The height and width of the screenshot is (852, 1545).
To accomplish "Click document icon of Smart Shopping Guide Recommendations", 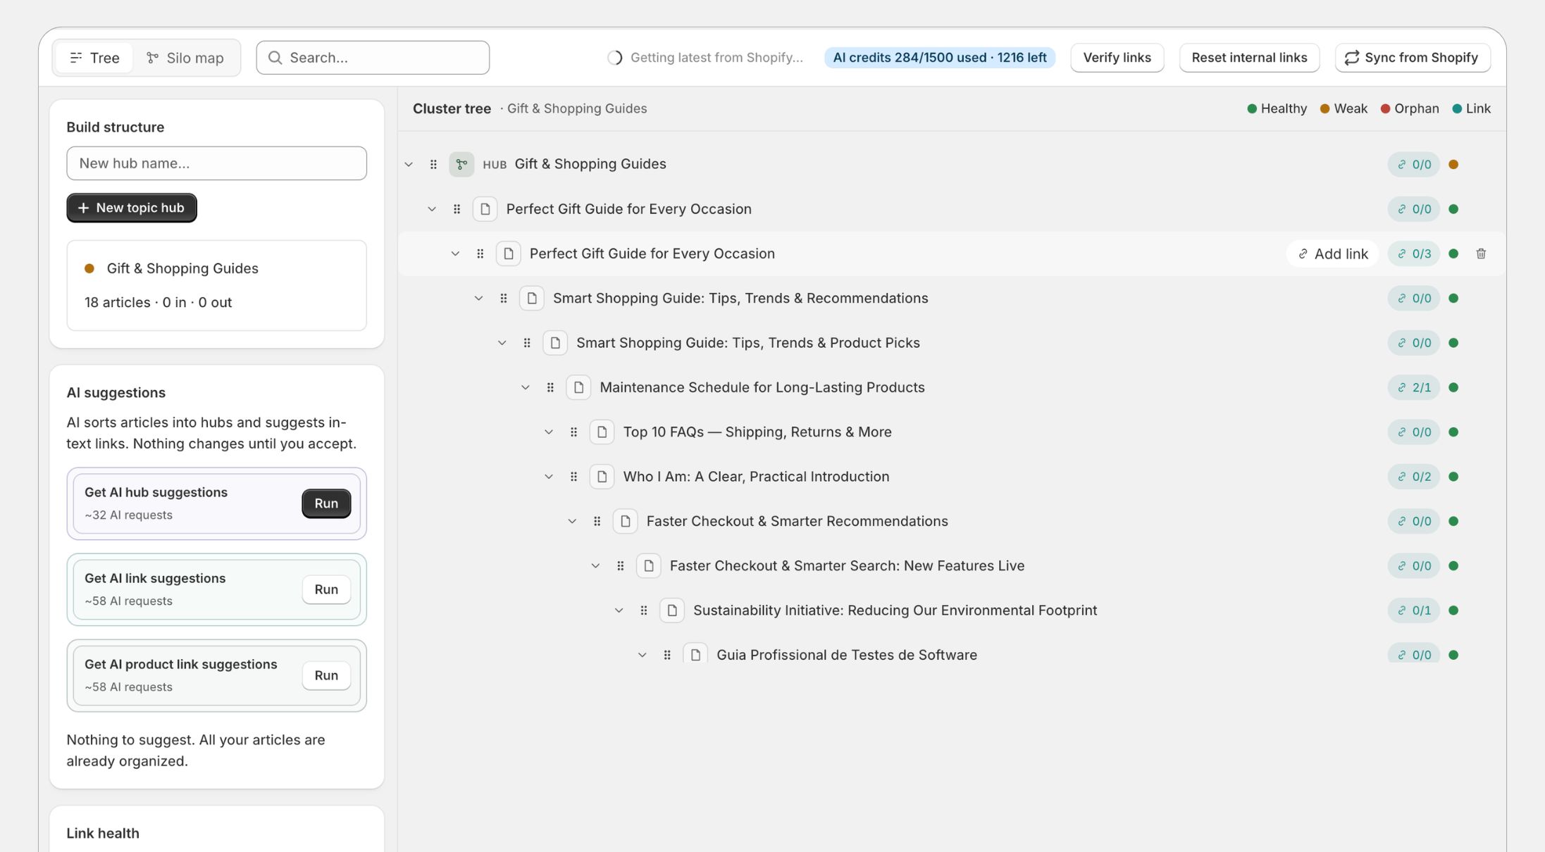I will click(532, 299).
